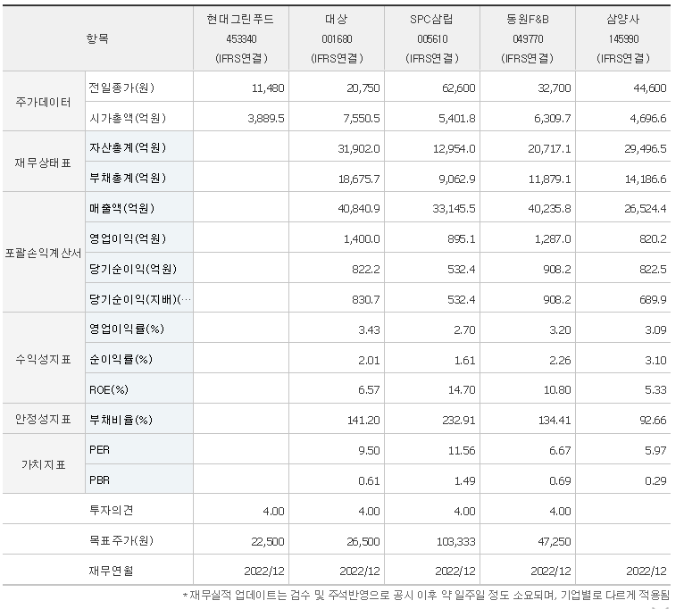Click the 3.43 operating margin value
684x609 pixels.
[x=369, y=330]
